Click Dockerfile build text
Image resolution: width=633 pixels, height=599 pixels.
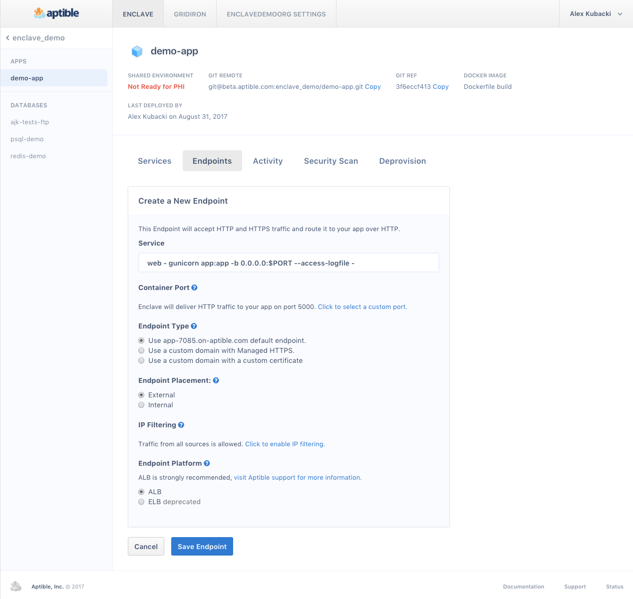(x=488, y=87)
